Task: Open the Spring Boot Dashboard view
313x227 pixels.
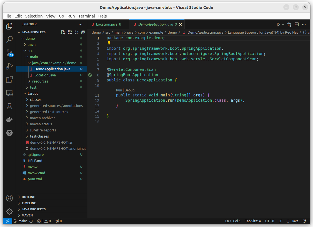Action: point(9,133)
